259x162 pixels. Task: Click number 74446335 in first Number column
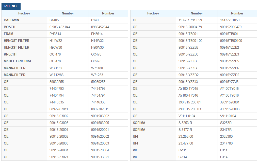56,102
